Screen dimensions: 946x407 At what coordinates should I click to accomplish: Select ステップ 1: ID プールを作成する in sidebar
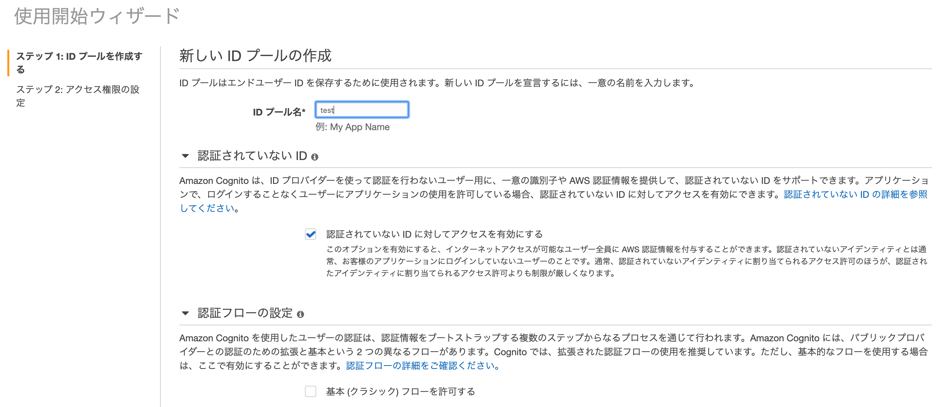(x=79, y=62)
